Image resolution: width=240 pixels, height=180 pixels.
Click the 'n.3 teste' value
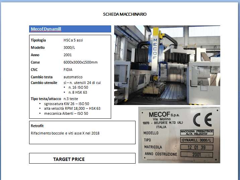coord(71,99)
